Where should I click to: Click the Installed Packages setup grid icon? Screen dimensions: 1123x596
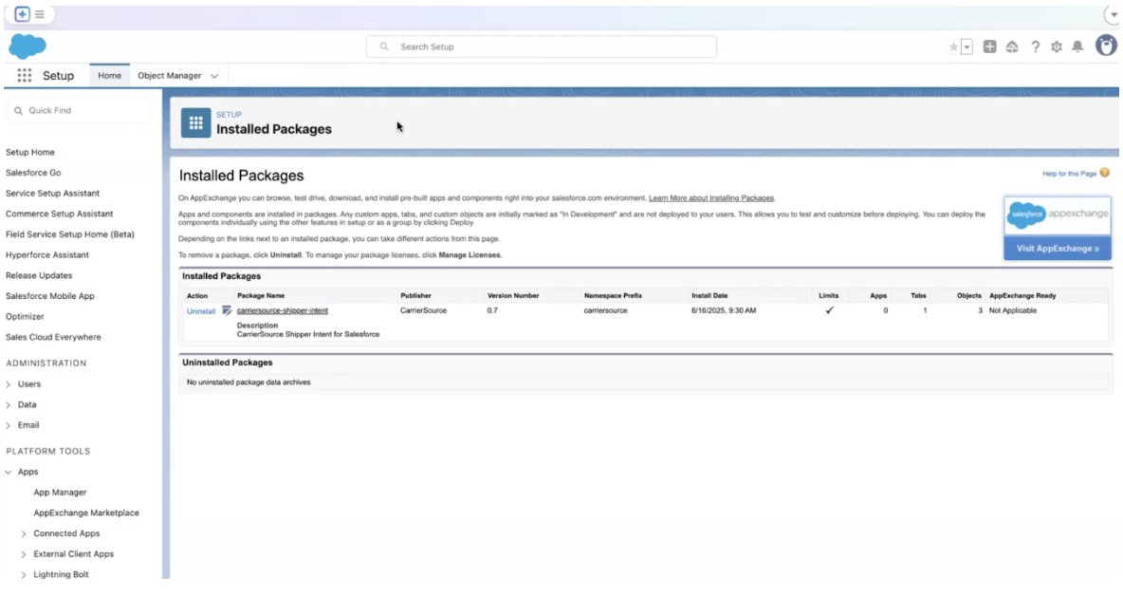coord(195,123)
